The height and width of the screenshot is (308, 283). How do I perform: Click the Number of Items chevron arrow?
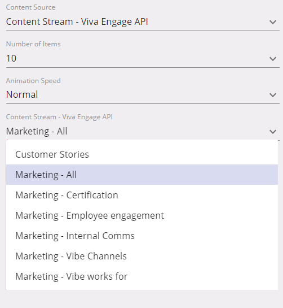click(x=273, y=59)
